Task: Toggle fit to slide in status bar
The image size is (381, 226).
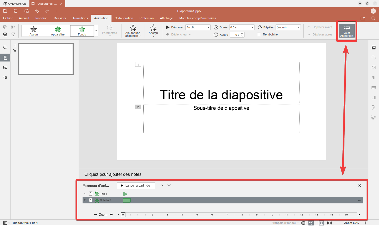Action: point(321,223)
